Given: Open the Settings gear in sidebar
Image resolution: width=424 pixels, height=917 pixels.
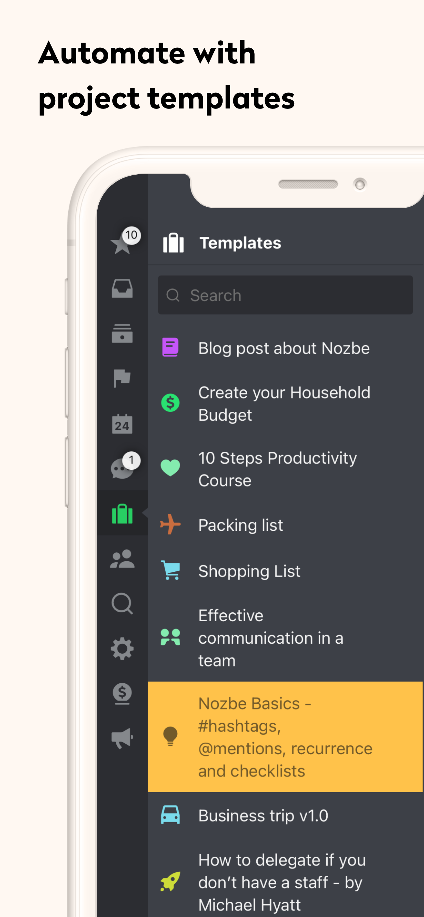Looking at the screenshot, I should point(122,649).
